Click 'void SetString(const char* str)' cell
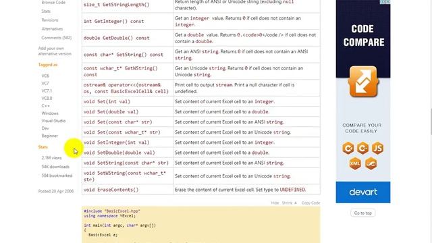 [128, 163]
